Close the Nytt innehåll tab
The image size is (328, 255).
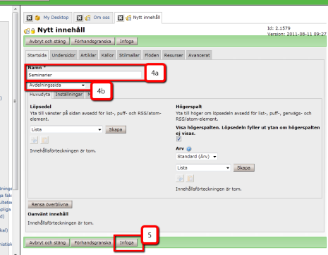point(120,18)
